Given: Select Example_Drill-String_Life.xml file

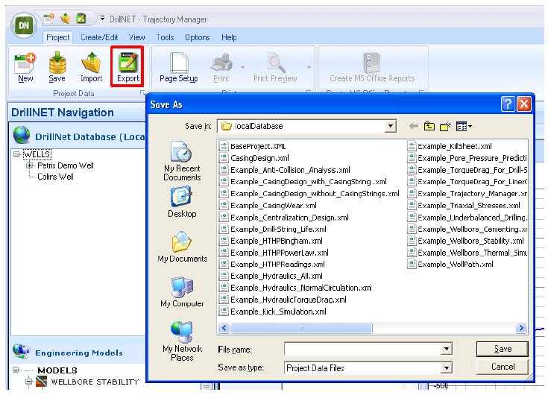Looking at the screenshot, I should click(273, 230).
